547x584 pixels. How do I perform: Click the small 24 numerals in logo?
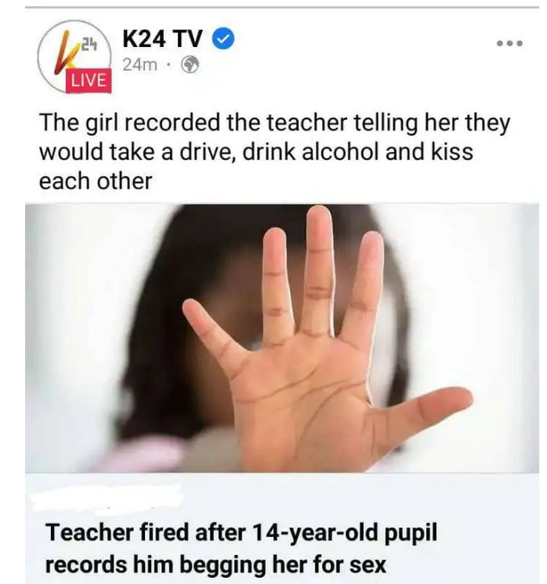pos(90,44)
